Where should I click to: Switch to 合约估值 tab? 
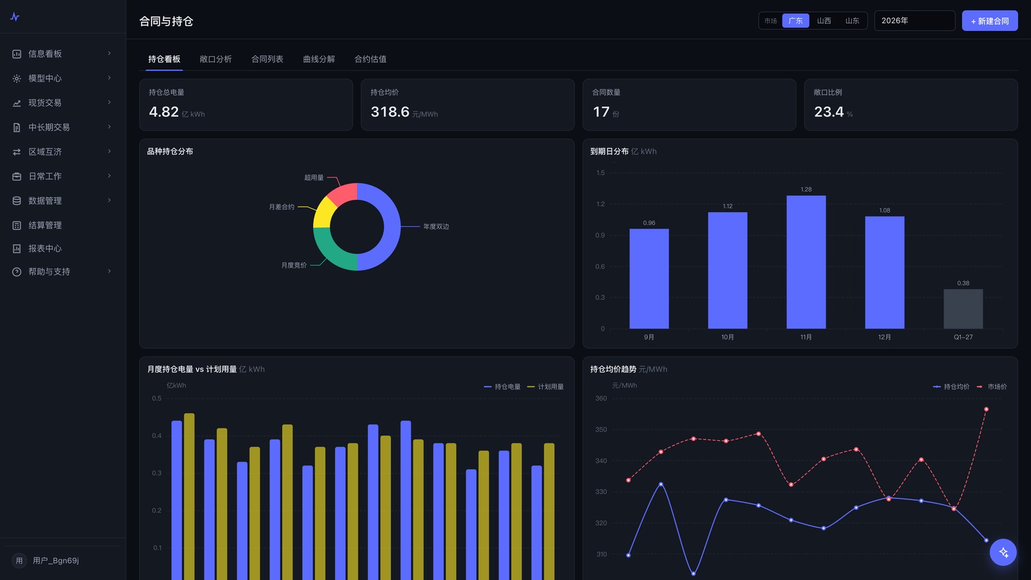(371, 59)
